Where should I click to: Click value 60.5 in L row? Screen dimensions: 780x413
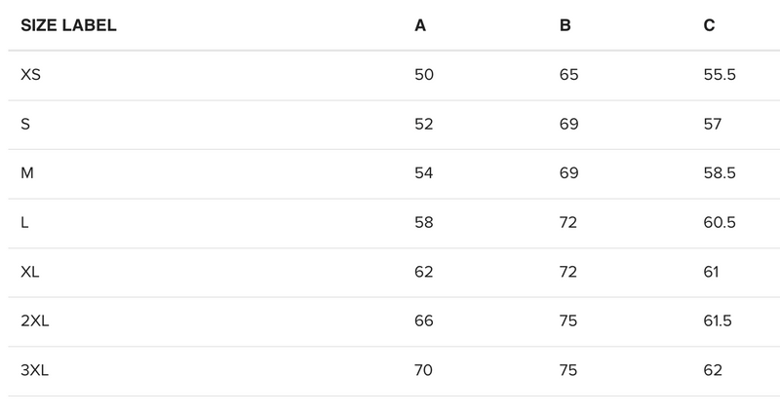click(x=719, y=223)
